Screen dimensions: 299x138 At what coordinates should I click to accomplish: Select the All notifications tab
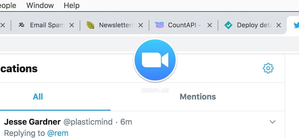pos(38,97)
